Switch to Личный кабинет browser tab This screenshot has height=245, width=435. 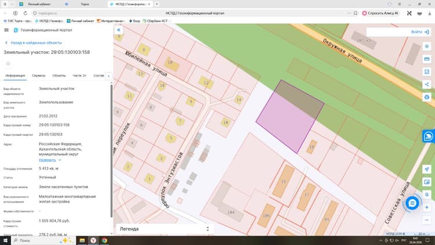tap(39, 4)
